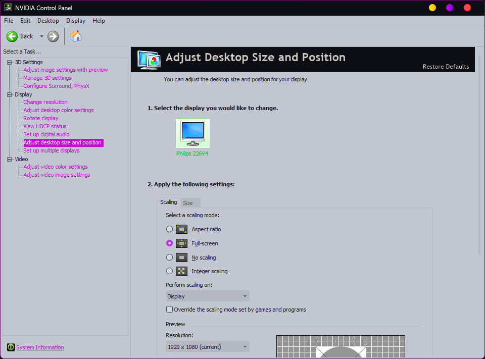Open Adjust video color settings task
This screenshot has width=485, height=359.
(x=56, y=167)
